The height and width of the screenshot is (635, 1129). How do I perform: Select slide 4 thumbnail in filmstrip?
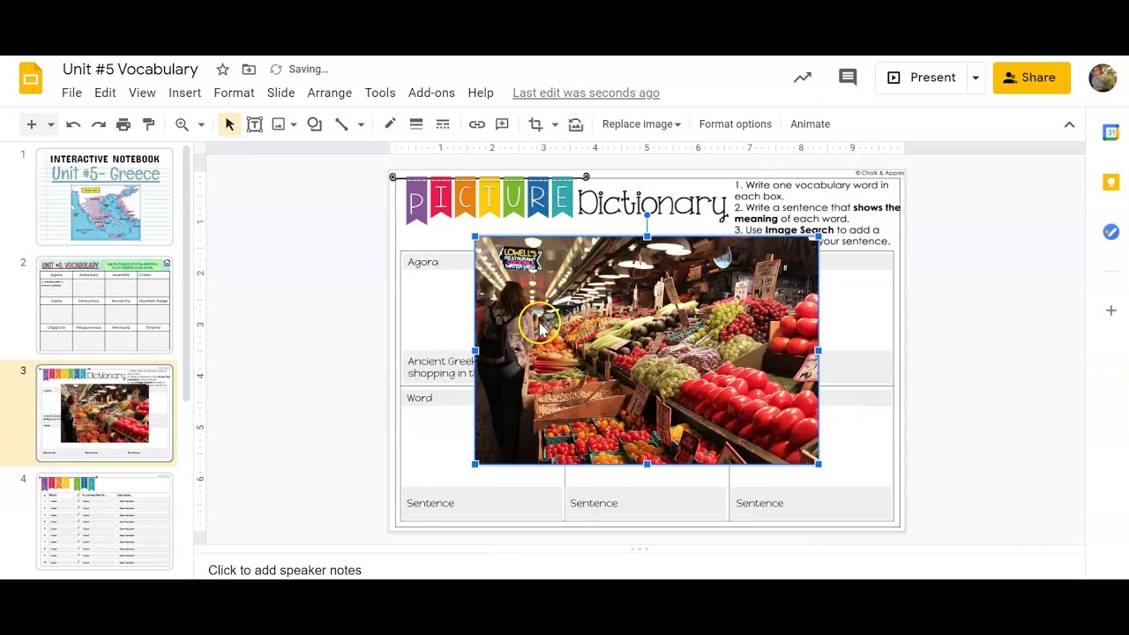105,522
